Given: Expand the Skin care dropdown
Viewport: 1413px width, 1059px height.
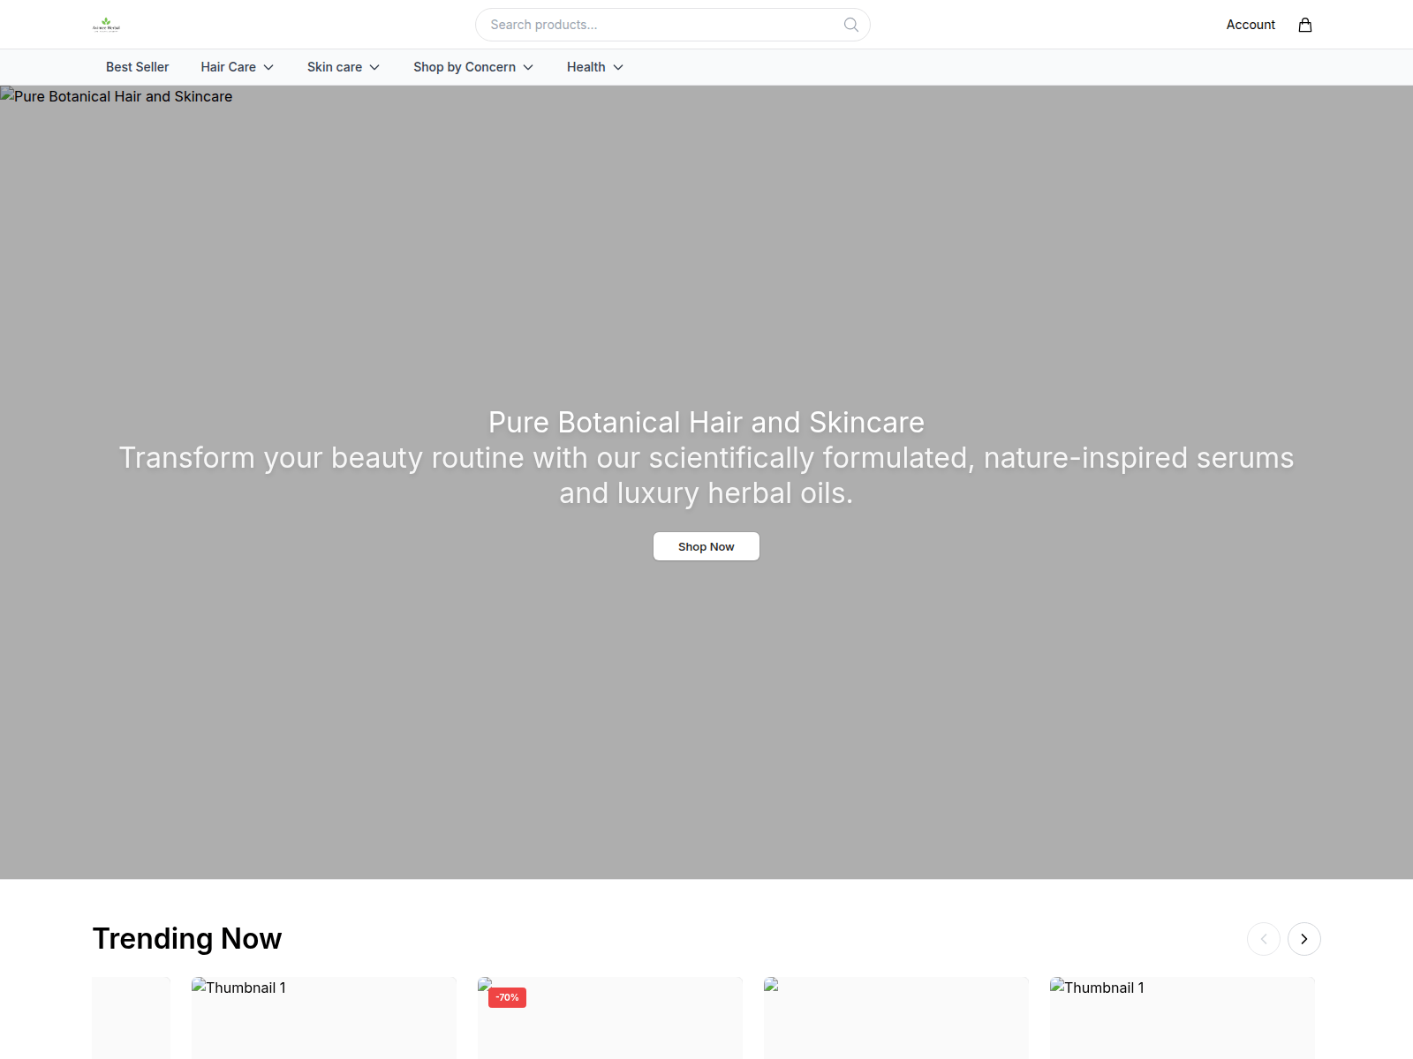Looking at the screenshot, I should [x=344, y=67].
